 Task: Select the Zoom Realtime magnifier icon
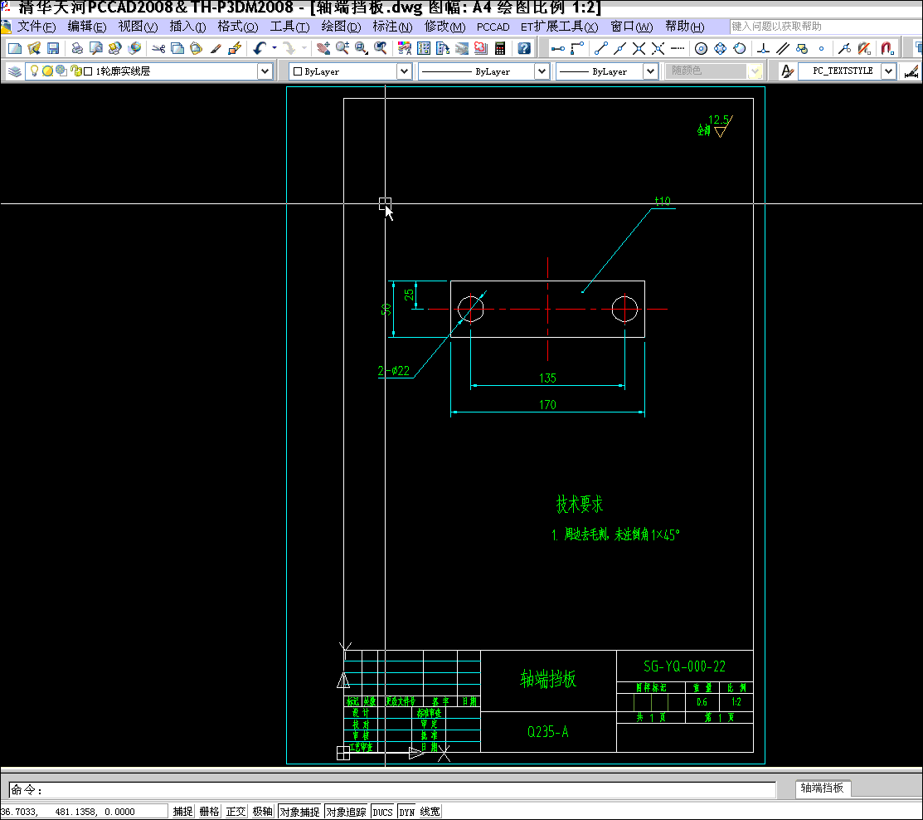tap(342, 48)
